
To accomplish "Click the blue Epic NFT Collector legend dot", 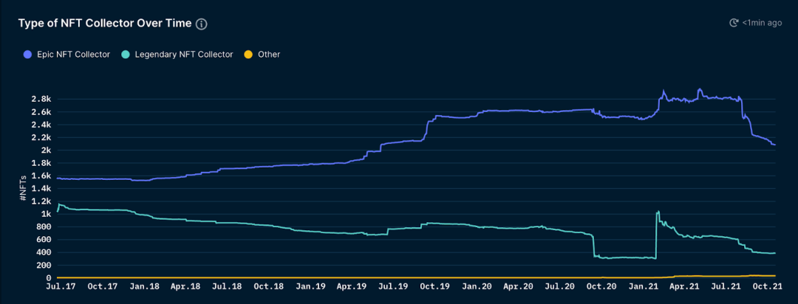I will pos(28,54).
